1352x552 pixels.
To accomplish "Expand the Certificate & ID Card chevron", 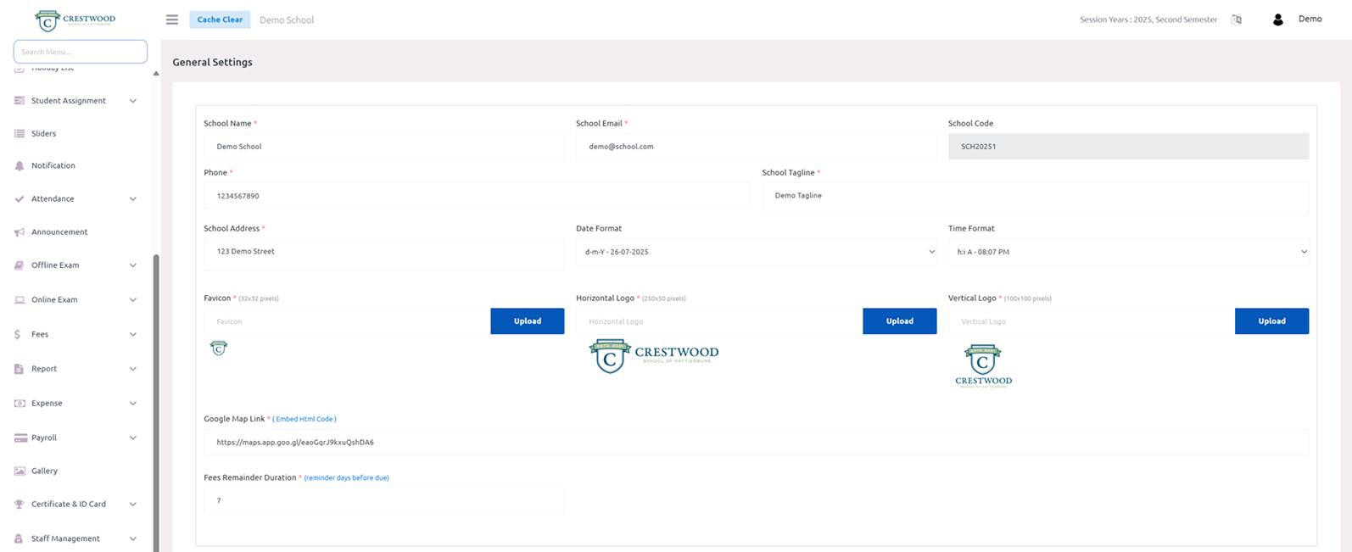I will pyautogui.click(x=132, y=505).
